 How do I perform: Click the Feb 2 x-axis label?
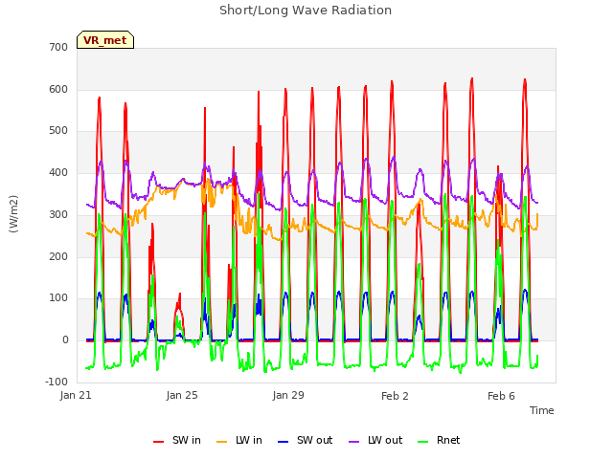coord(395,396)
